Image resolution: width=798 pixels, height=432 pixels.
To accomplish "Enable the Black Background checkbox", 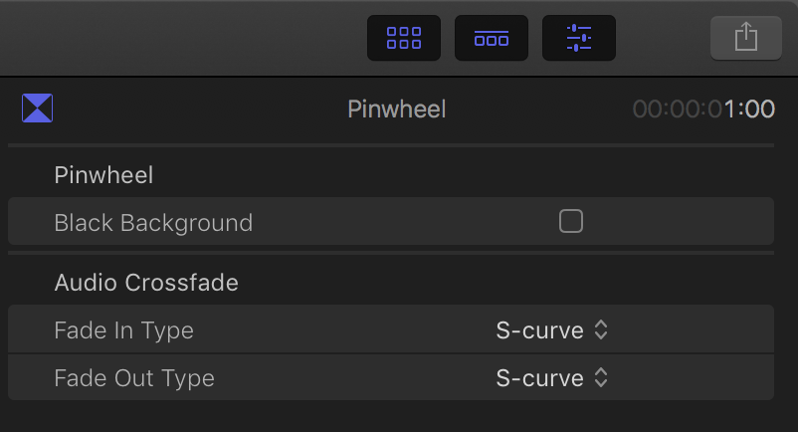I will (571, 221).
